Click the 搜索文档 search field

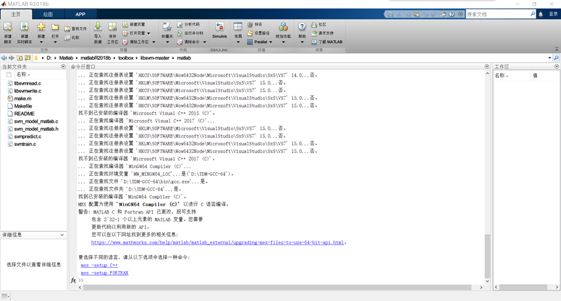(497, 14)
